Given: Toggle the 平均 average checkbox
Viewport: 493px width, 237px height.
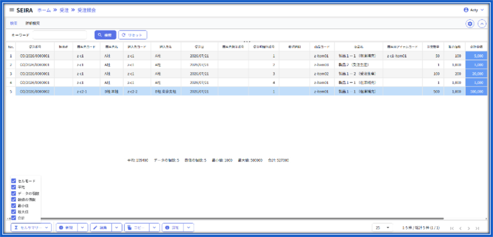Looking at the screenshot, I should (x=13, y=187).
